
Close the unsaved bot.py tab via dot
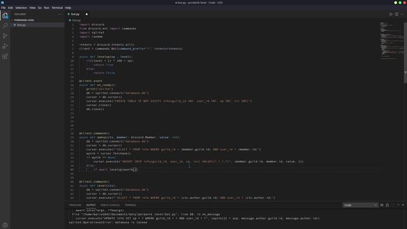coord(86,14)
